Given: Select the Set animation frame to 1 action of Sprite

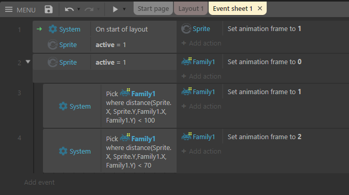Looking at the screenshot, I should (x=264, y=28).
